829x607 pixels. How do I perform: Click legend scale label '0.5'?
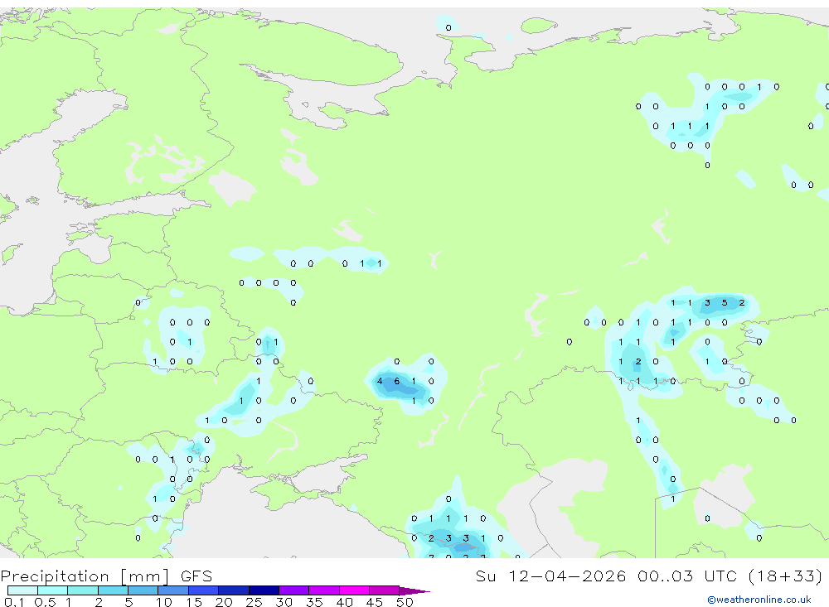tap(45, 602)
